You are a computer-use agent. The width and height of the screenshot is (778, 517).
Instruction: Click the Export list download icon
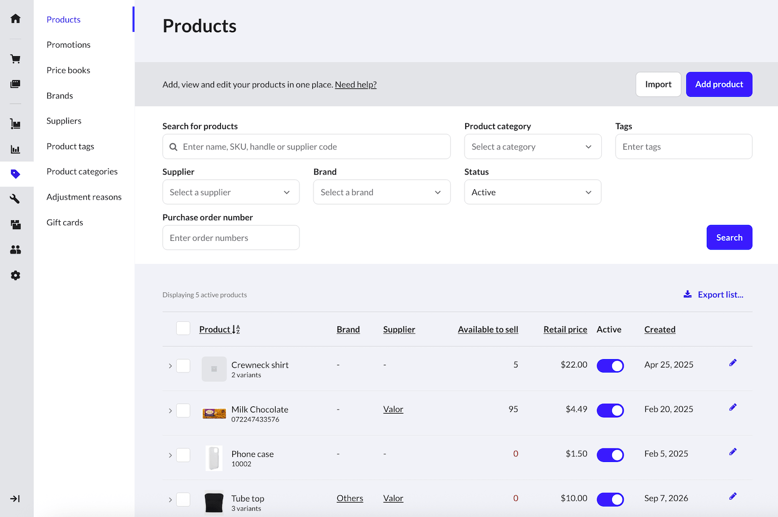687,294
